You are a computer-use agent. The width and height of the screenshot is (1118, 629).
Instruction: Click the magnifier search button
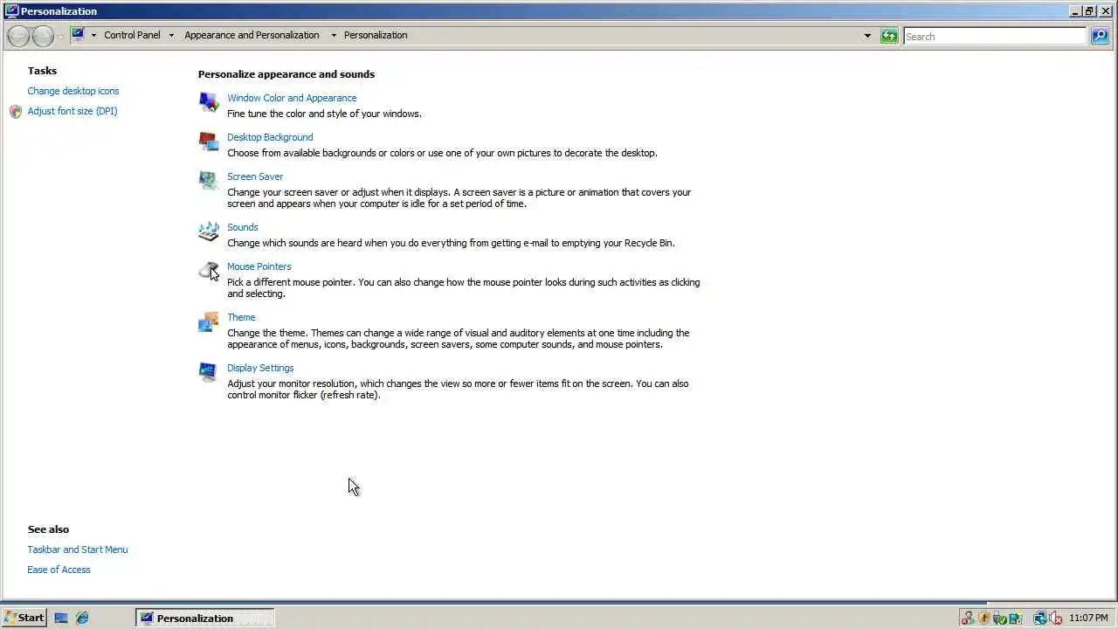tap(1100, 36)
